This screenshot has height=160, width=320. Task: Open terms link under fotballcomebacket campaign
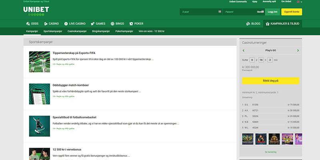pyautogui.click(x=64, y=128)
